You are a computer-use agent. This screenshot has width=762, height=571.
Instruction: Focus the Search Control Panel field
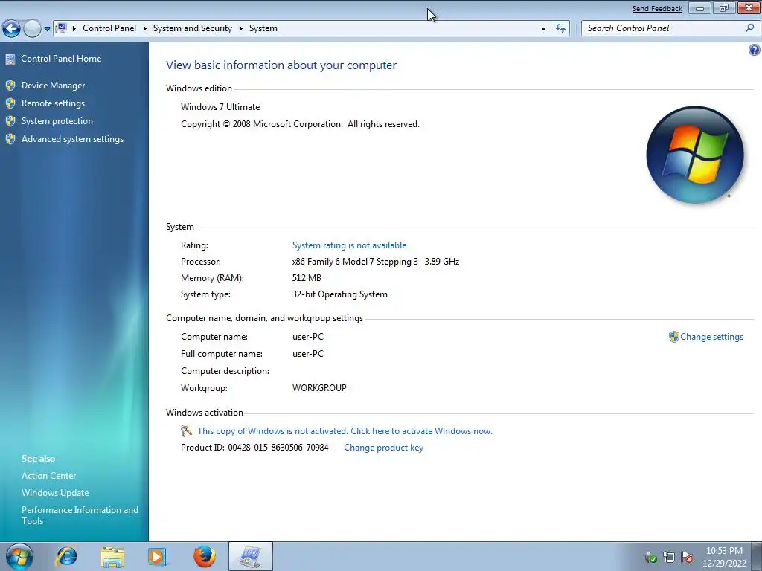pos(664,28)
